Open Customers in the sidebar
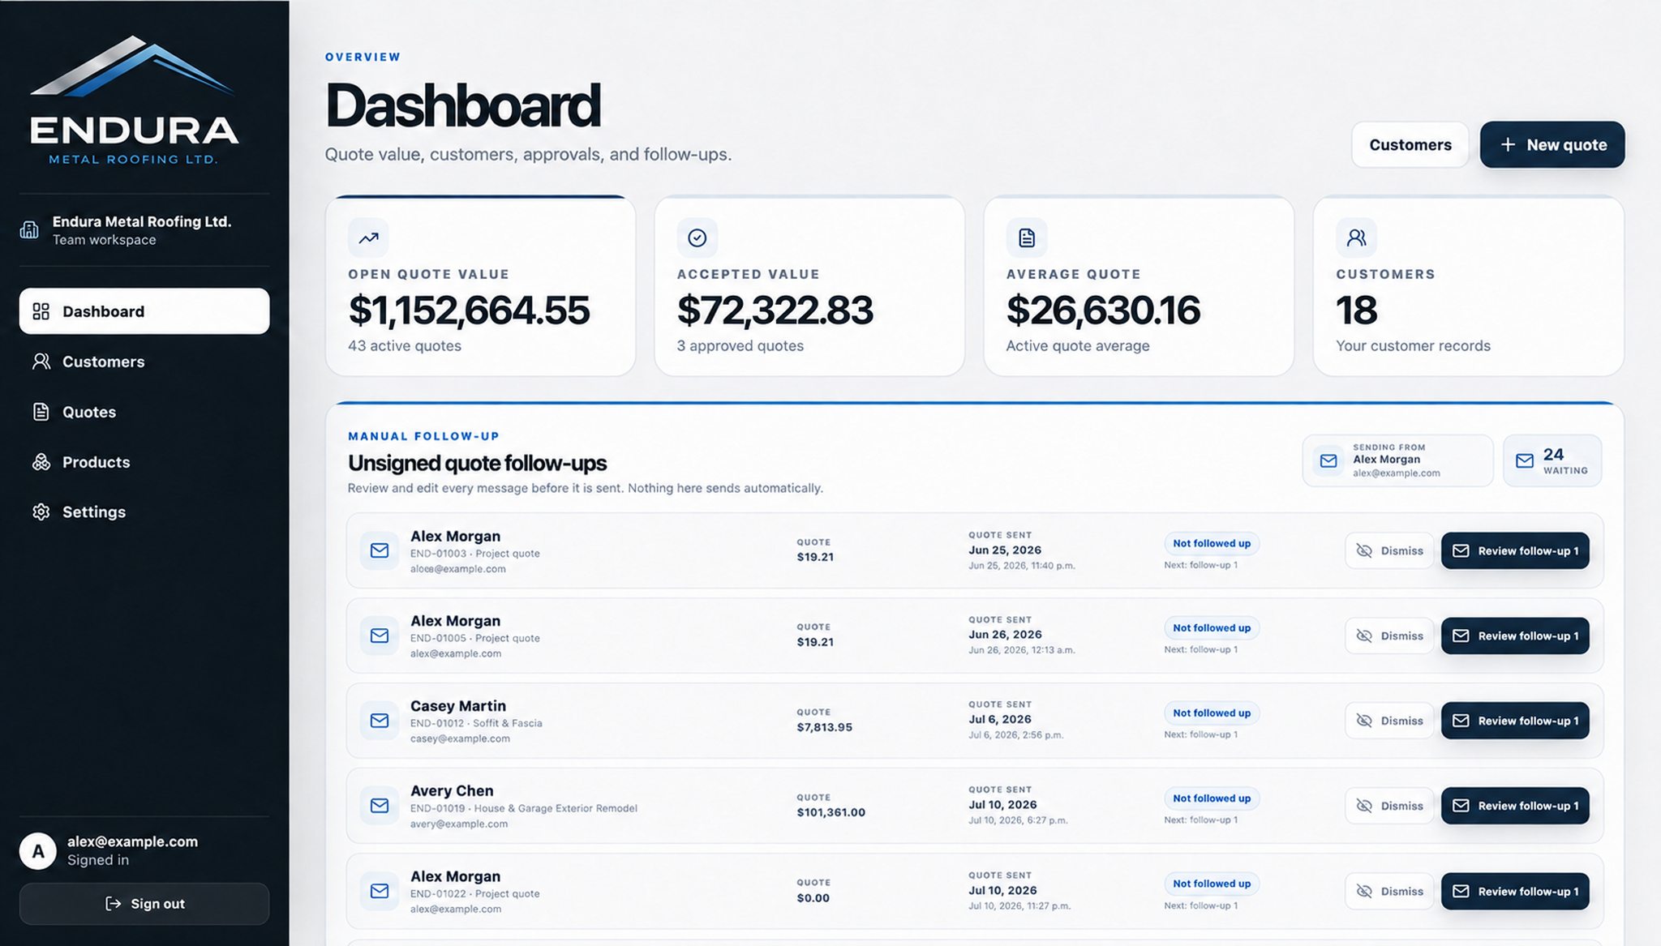The image size is (1661, 946). coord(144,362)
